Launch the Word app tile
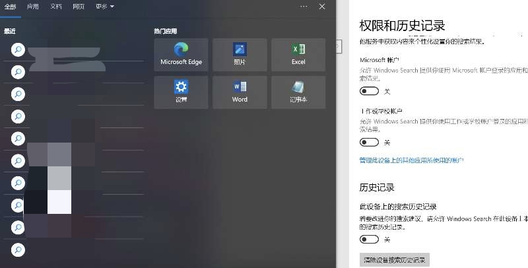Image resolution: width=528 pixels, height=268 pixels. [x=240, y=92]
